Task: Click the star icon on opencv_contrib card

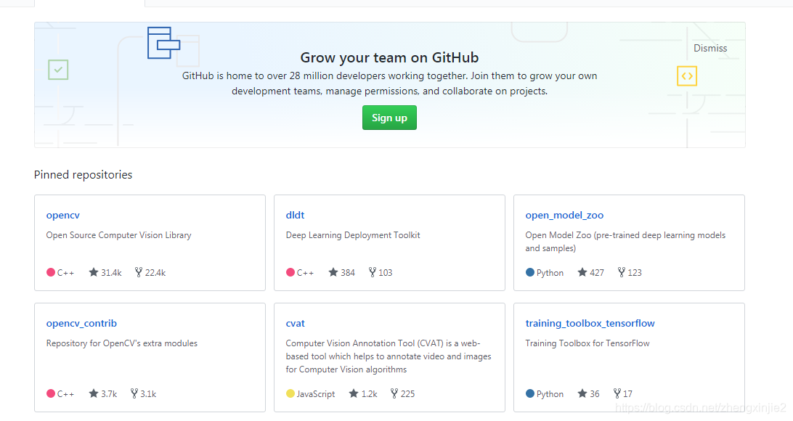Action: click(94, 393)
